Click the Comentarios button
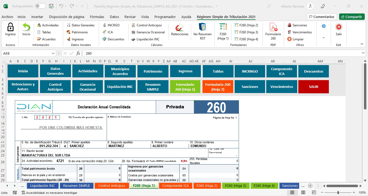 322,17
